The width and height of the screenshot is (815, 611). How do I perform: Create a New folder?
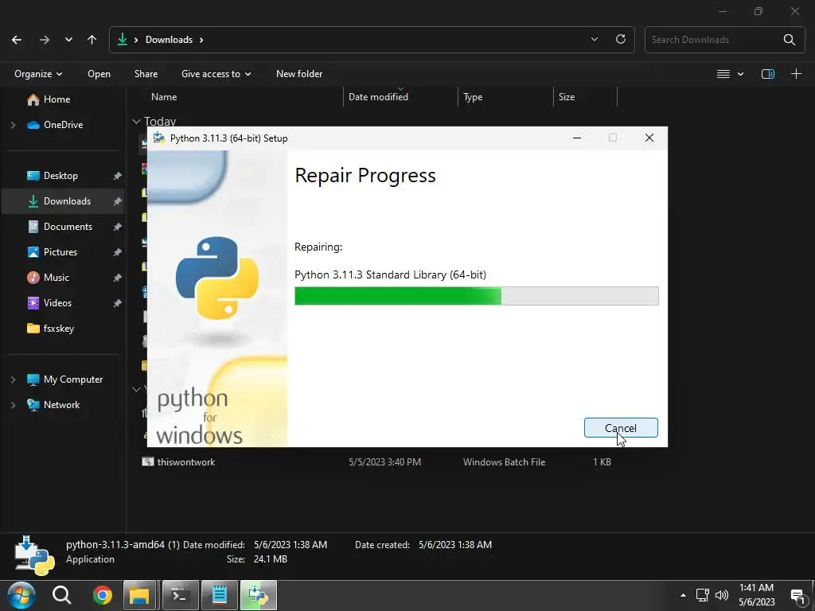point(299,74)
